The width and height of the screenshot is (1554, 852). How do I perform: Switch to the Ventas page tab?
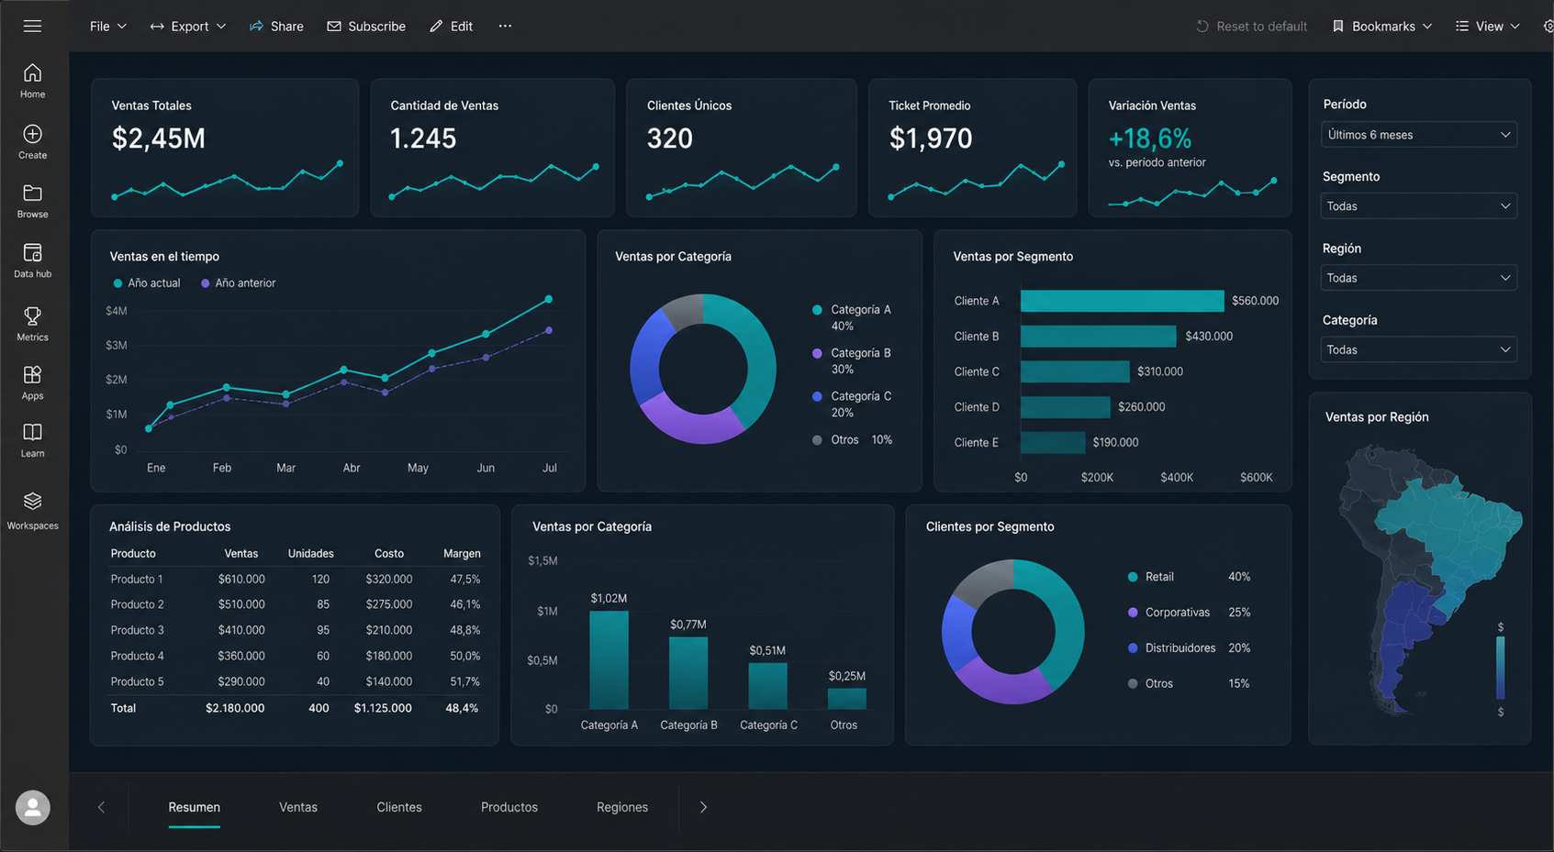pos(298,807)
